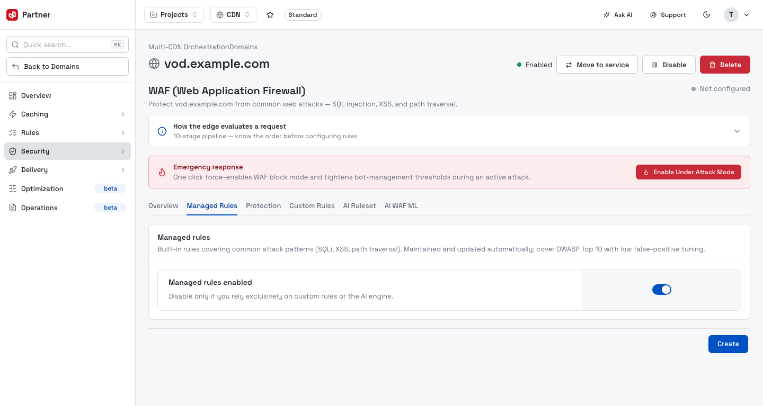Click the Delivery rocket icon
Viewport: 763px width, 406px height.
click(x=13, y=170)
